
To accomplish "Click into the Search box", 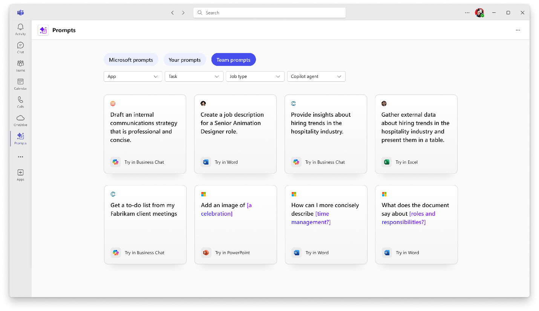I will point(269,13).
